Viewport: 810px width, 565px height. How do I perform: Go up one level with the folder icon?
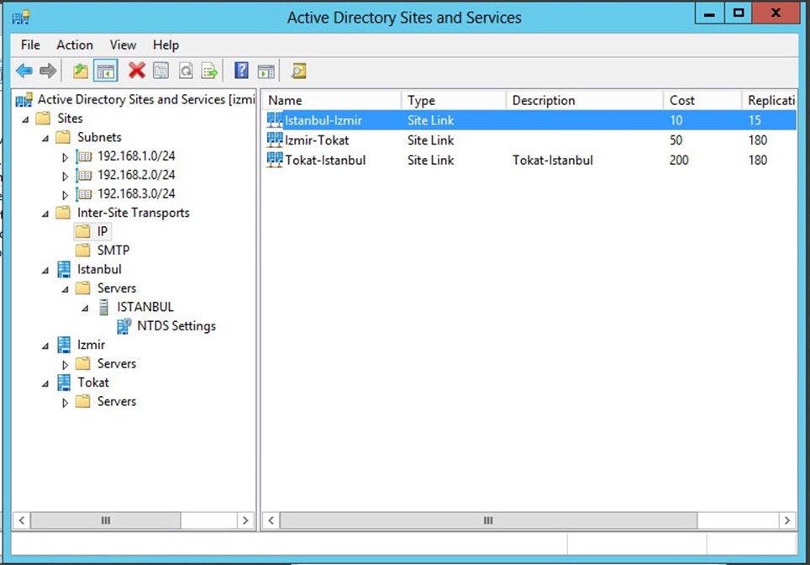click(80, 71)
